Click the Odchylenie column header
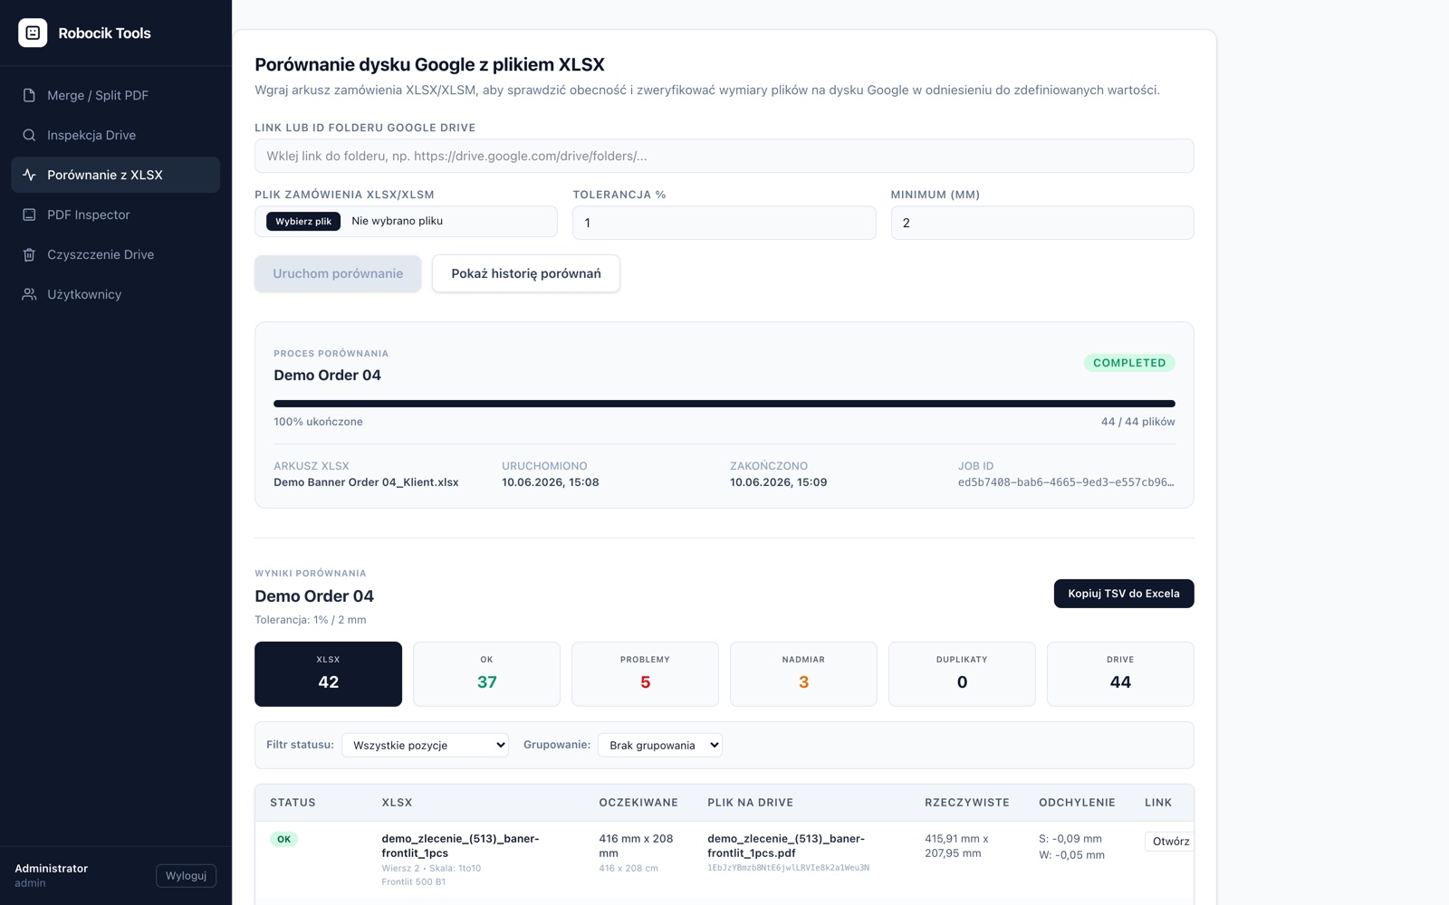The height and width of the screenshot is (905, 1449). (x=1077, y=803)
